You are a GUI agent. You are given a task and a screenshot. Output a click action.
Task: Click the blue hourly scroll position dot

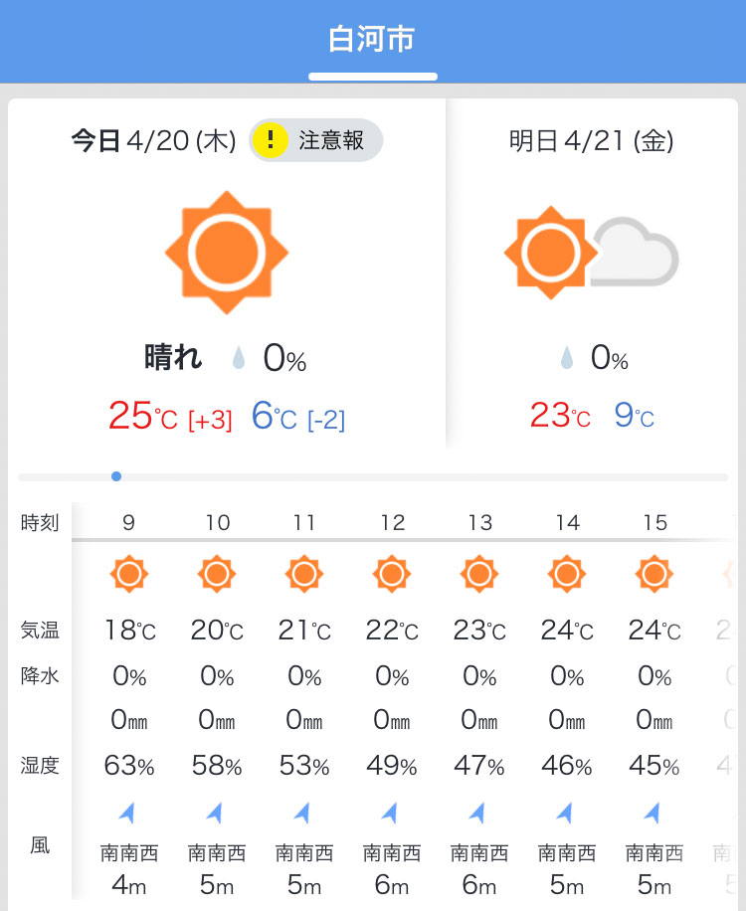click(116, 476)
